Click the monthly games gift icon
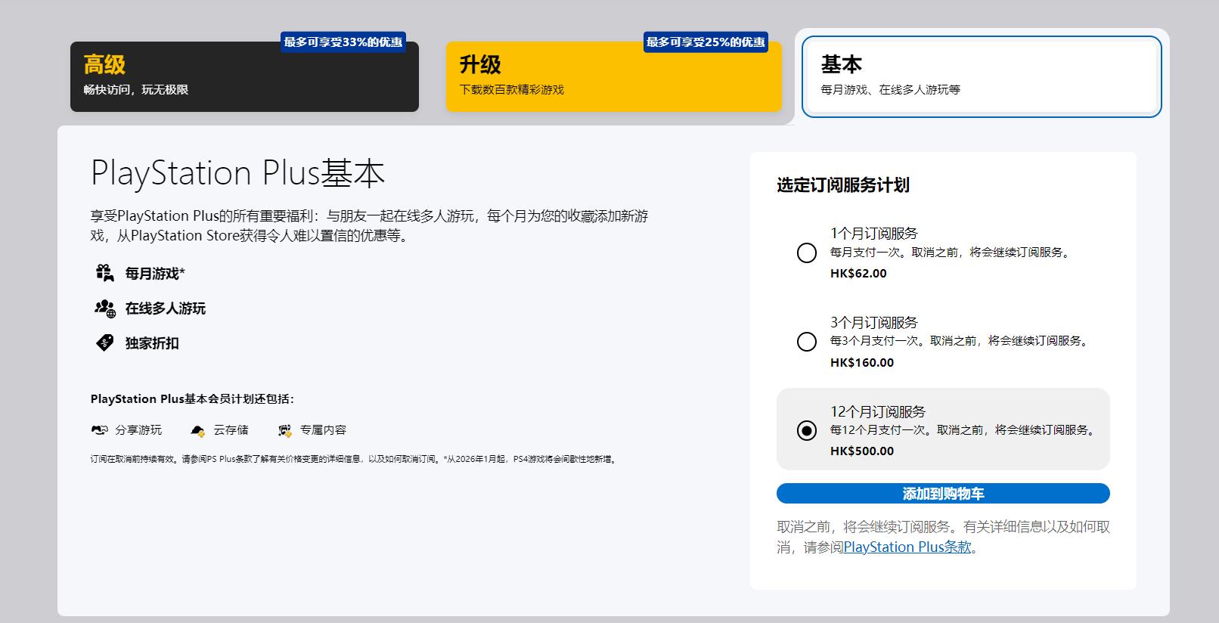Viewport: 1219px width, 623px height. pos(104,273)
